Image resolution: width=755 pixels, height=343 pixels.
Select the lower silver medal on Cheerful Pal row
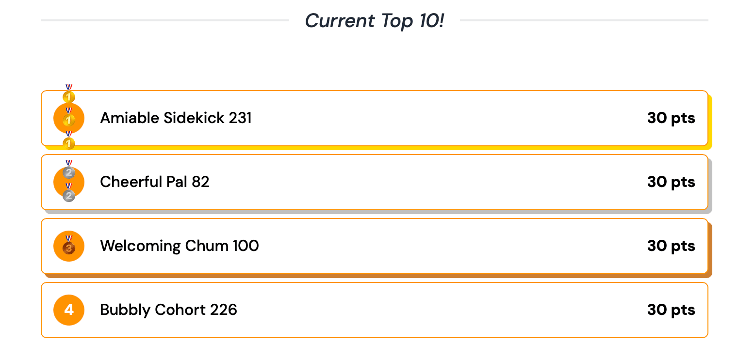pyautogui.click(x=69, y=193)
